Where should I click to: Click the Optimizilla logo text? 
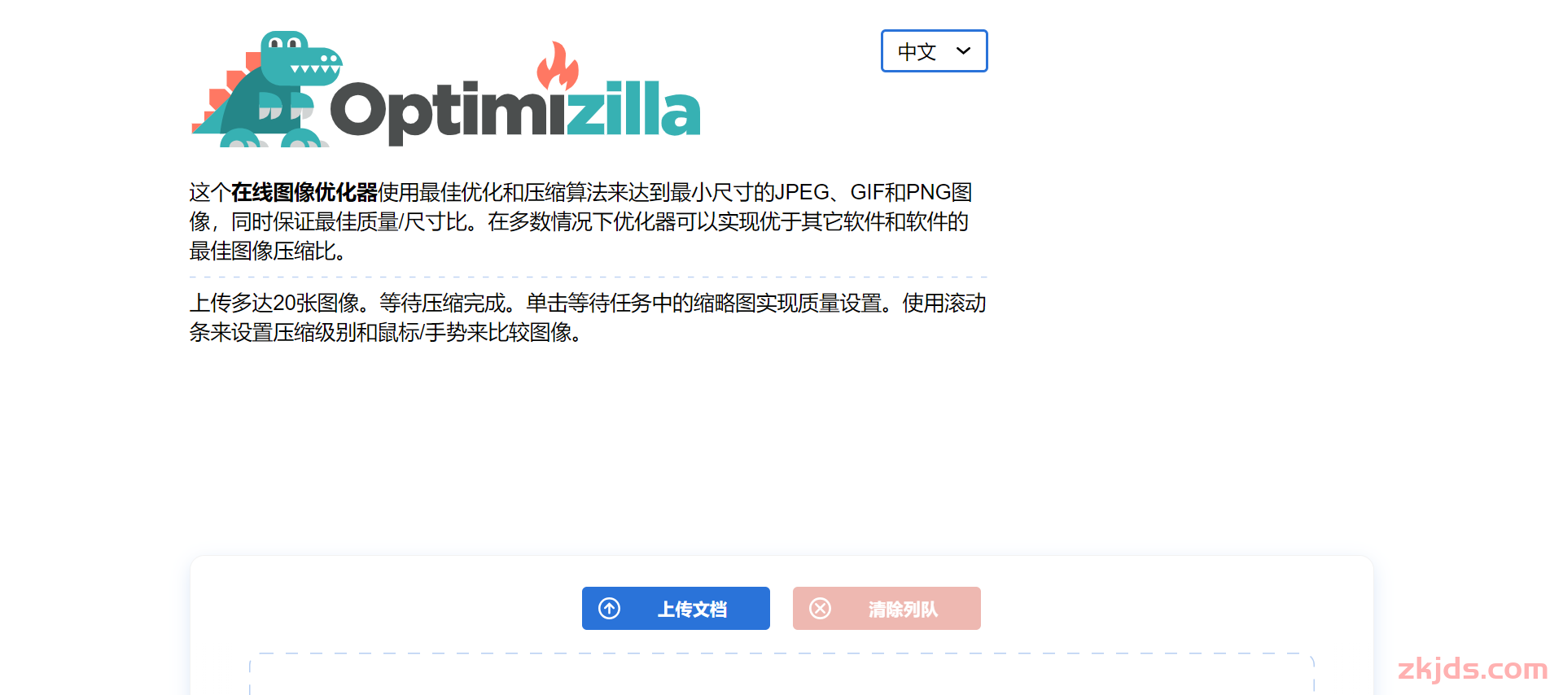click(515, 110)
